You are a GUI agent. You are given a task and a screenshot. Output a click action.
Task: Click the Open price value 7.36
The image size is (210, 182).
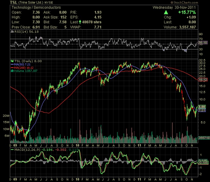pos(36,12)
